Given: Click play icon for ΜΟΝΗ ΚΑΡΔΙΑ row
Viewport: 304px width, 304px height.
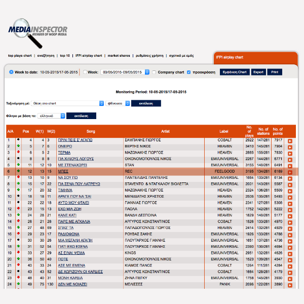Looking at the screenshot, I should click(290, 279).
